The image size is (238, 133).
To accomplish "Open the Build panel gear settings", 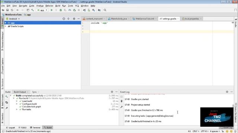I will [x=112, y=92].
